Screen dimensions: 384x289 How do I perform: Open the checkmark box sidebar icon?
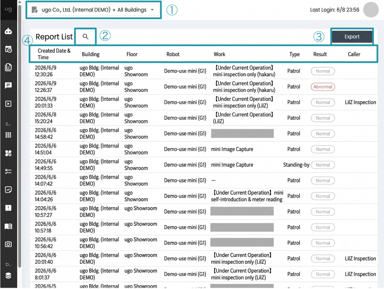point(8,190)
